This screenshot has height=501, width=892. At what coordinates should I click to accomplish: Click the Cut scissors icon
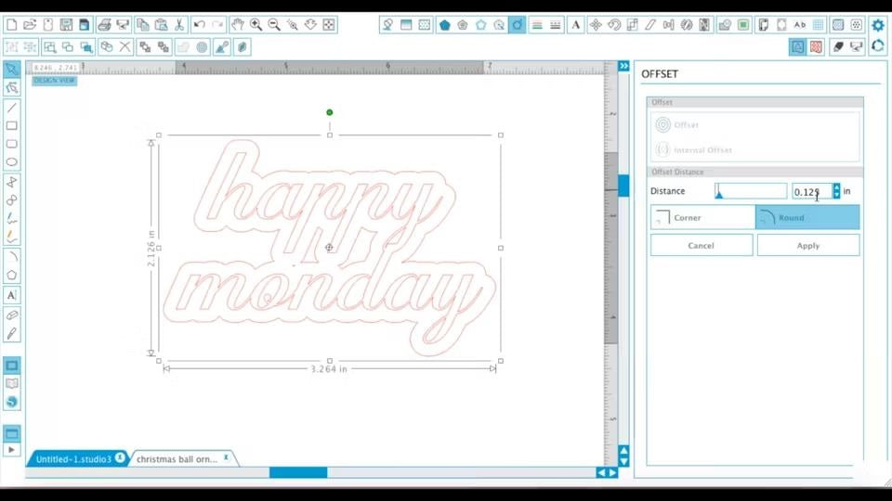[179, 24]
